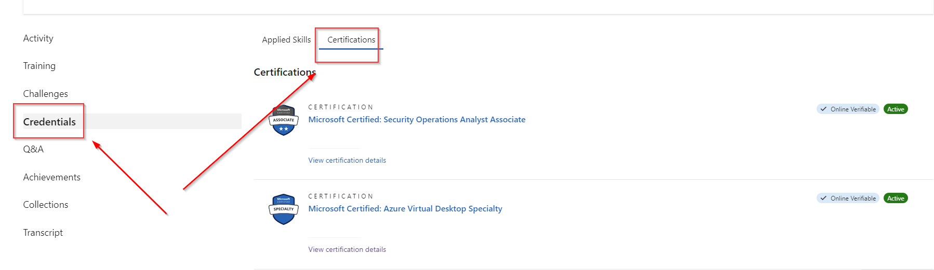Select Achievements in the sidebar
934x270 pixels.
pyautogui.click(x=51, y=177)
